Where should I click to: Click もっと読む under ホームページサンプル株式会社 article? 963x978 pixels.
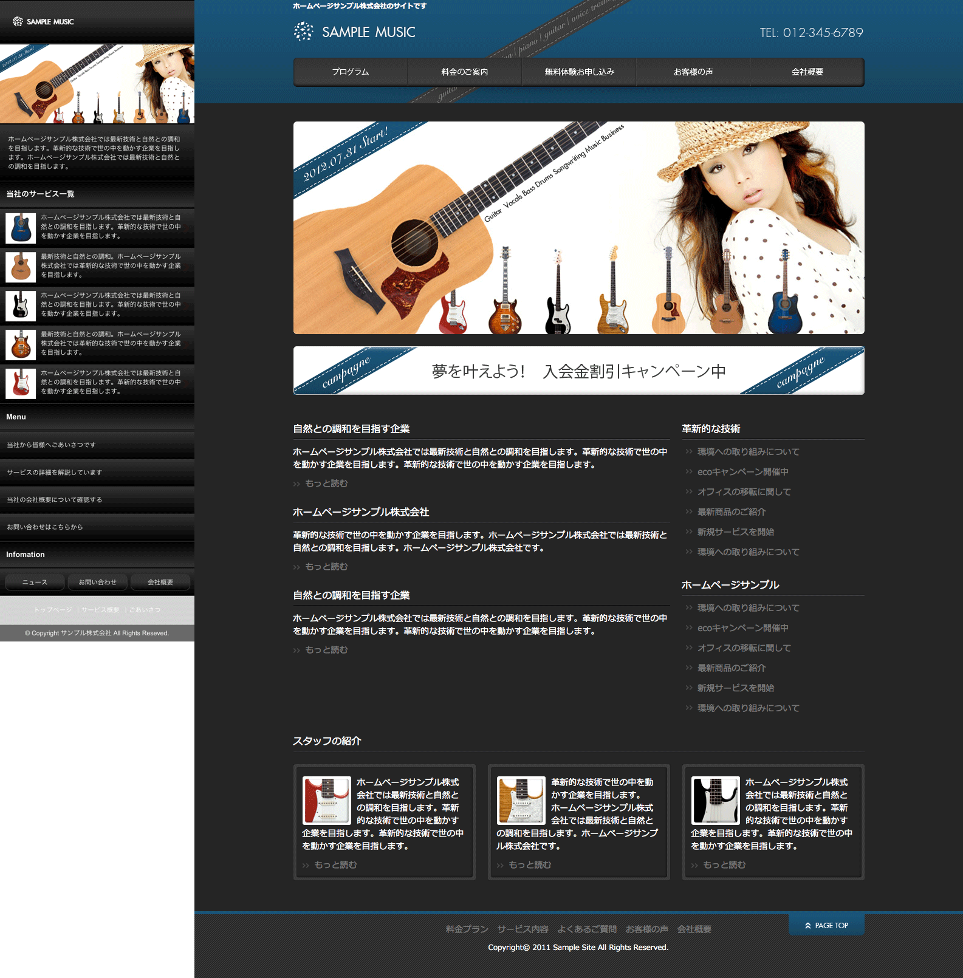326,567
